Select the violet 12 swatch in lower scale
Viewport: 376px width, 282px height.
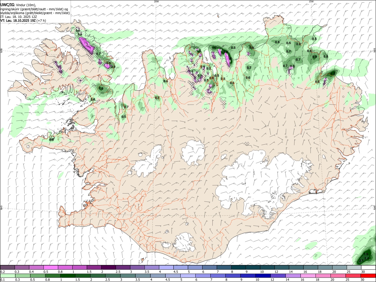point(278,276)
